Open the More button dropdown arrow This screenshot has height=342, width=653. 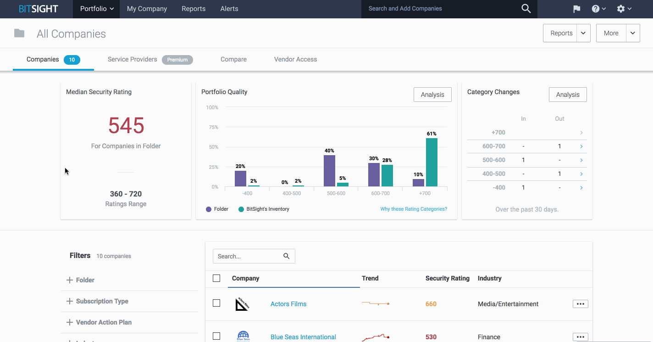(633, 33)
